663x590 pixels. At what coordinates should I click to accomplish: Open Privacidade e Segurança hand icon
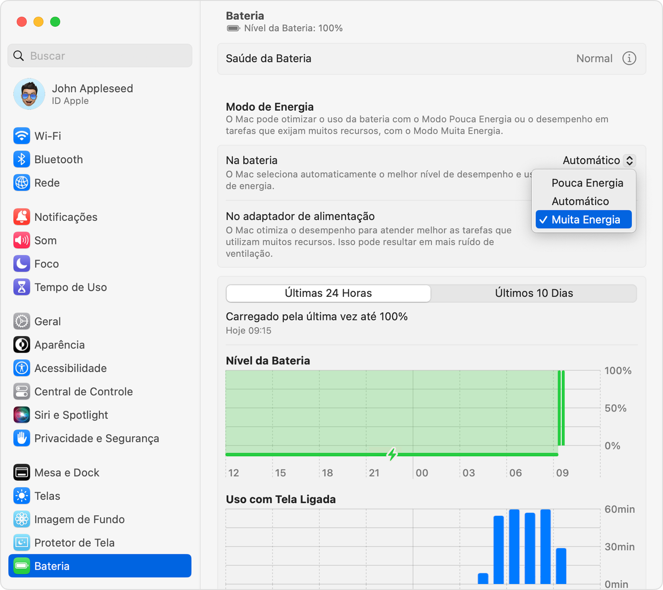tap(21, 438)
